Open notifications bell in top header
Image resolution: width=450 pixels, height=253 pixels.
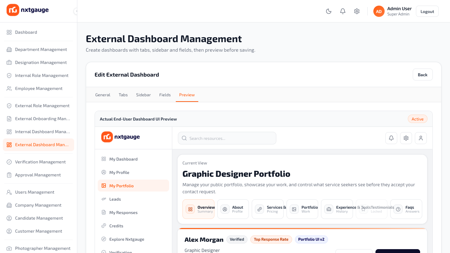(343, 11)
